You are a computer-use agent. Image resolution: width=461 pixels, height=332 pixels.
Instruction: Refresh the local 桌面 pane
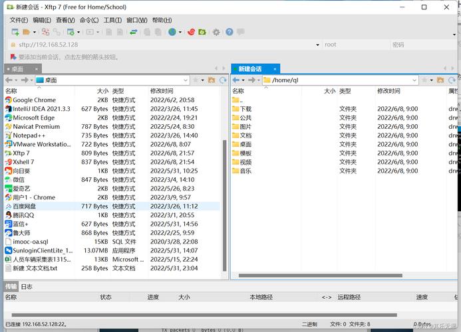click(223, 80)
